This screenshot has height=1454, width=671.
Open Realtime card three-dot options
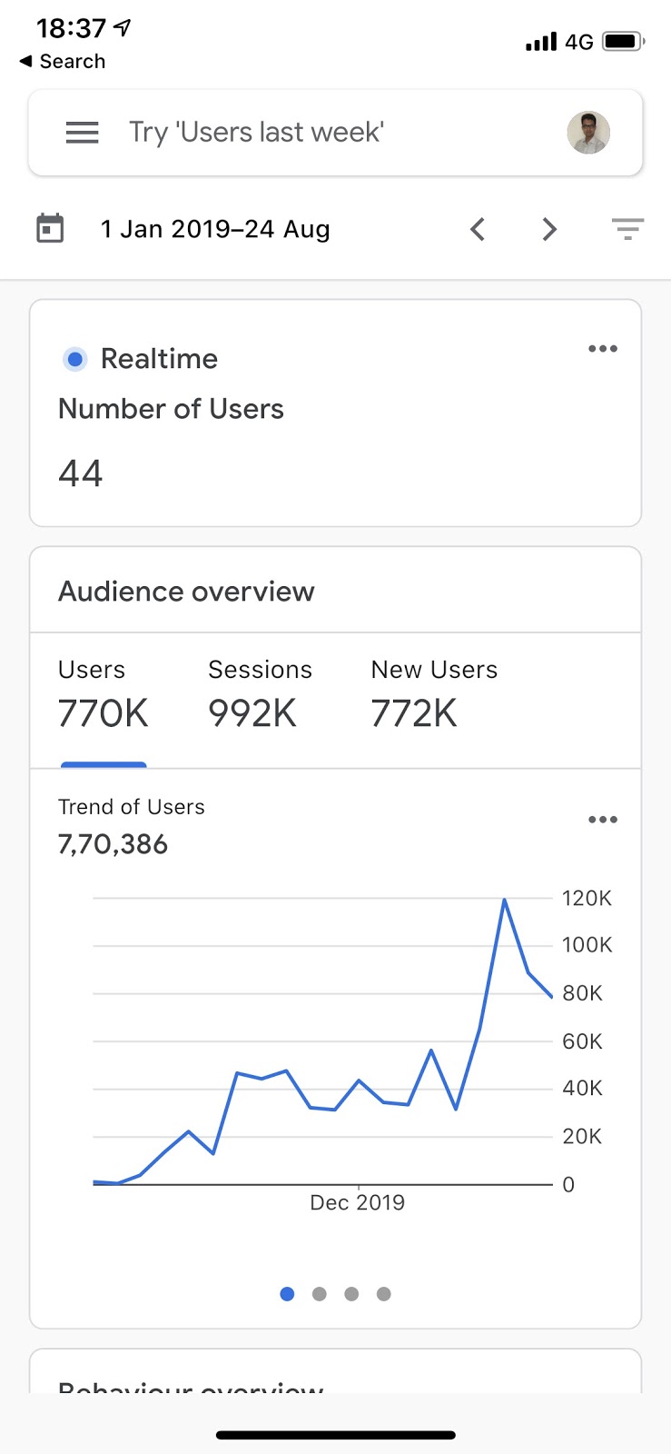click(x=603, y=349)
